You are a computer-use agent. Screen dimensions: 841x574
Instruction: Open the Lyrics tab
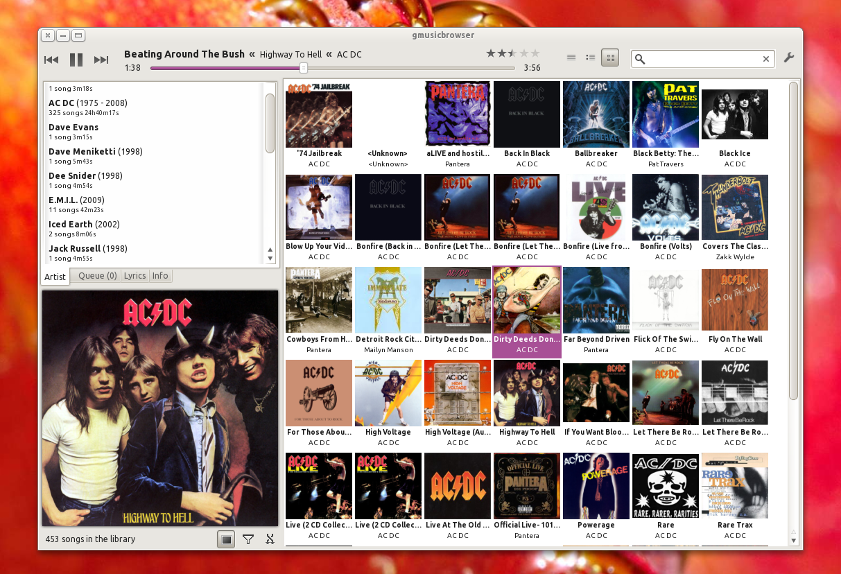tap(135, 276)
